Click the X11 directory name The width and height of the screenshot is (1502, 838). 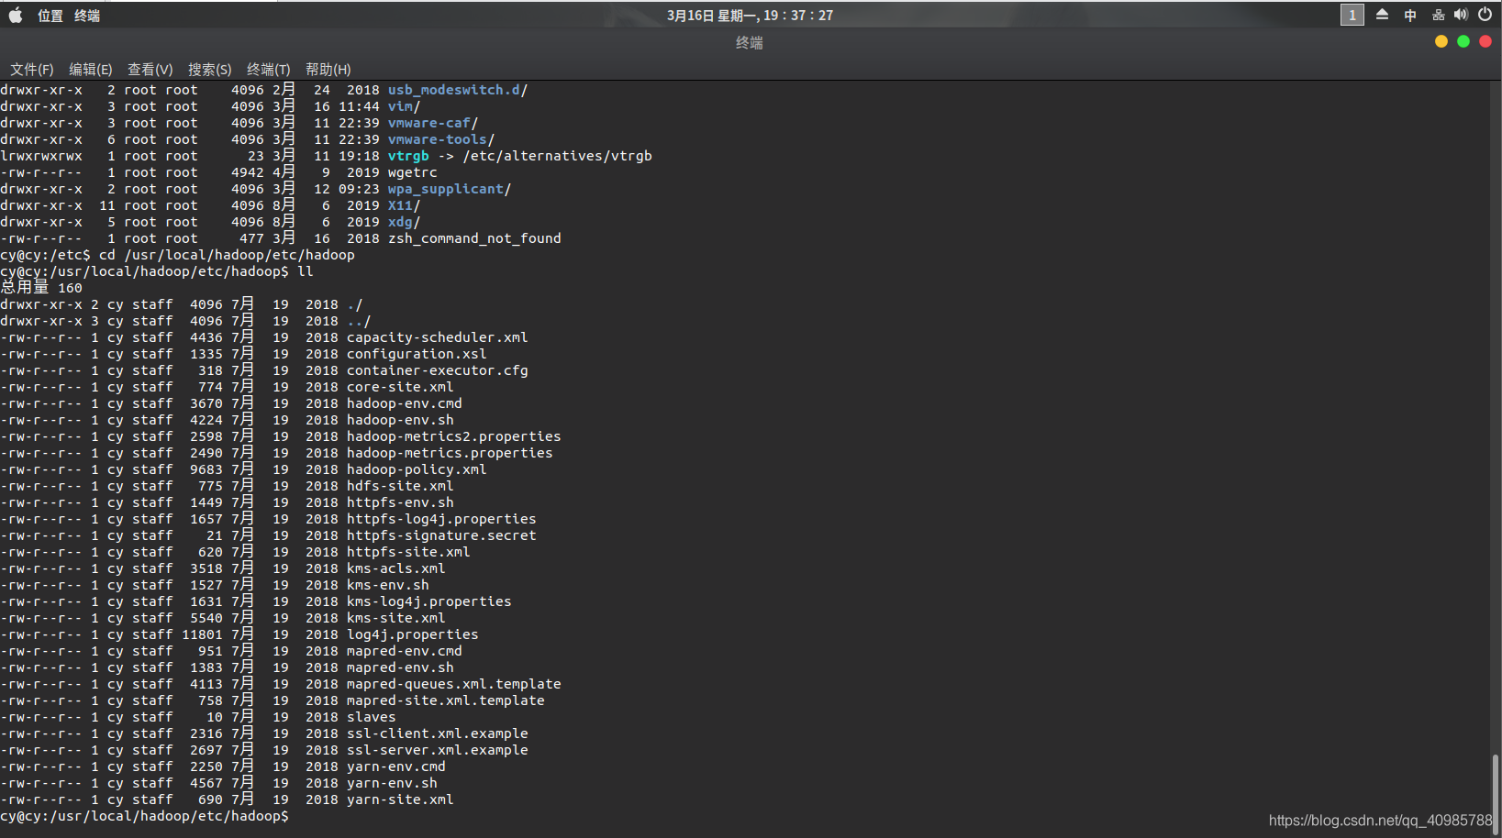click(x=400, y=205)
